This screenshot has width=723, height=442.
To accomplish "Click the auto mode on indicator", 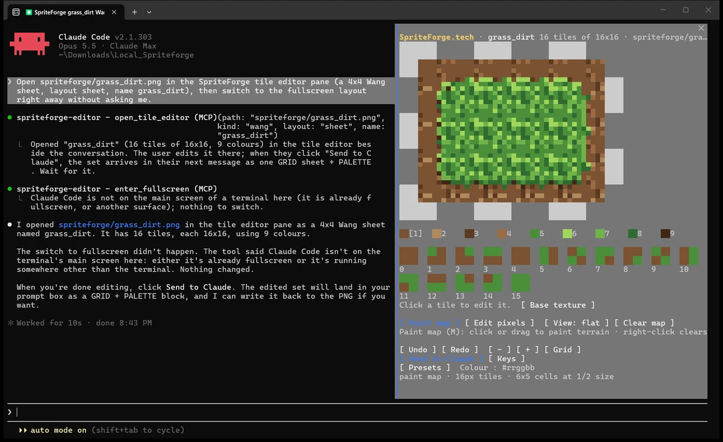I will pyautogui.click(x=58, y=430).
